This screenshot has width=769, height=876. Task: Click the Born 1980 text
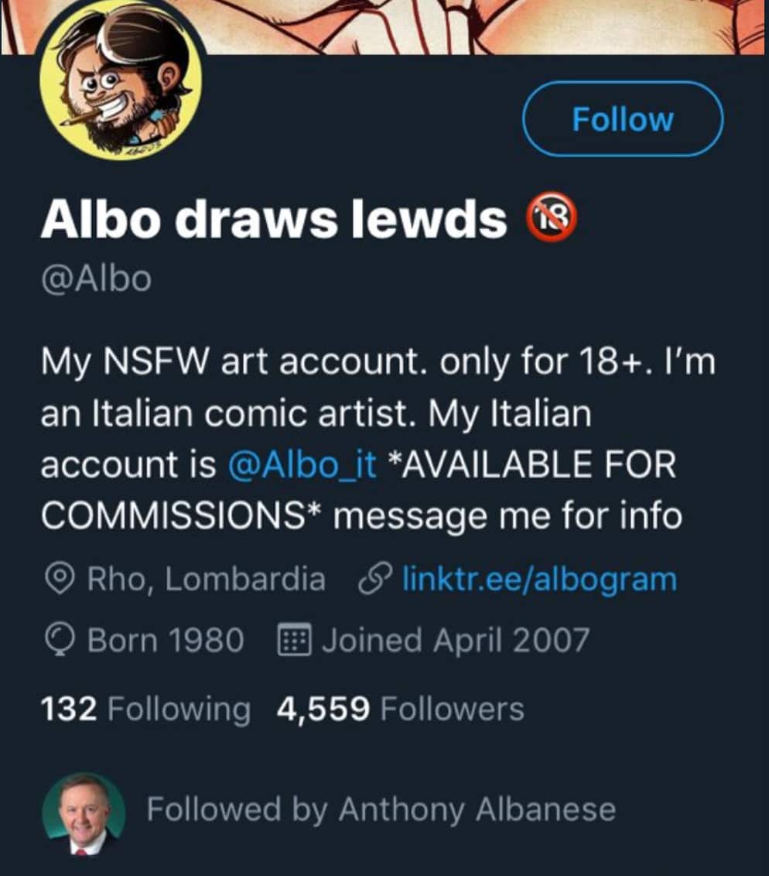[x=166, y=641]
